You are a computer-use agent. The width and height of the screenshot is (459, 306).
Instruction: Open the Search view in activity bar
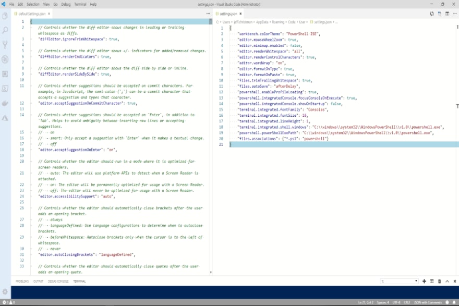click(5, 30)
